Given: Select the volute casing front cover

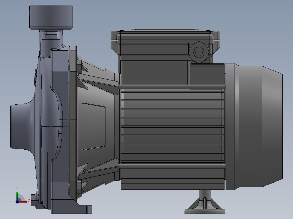Looking at the screenshot, I should point(44,127).
